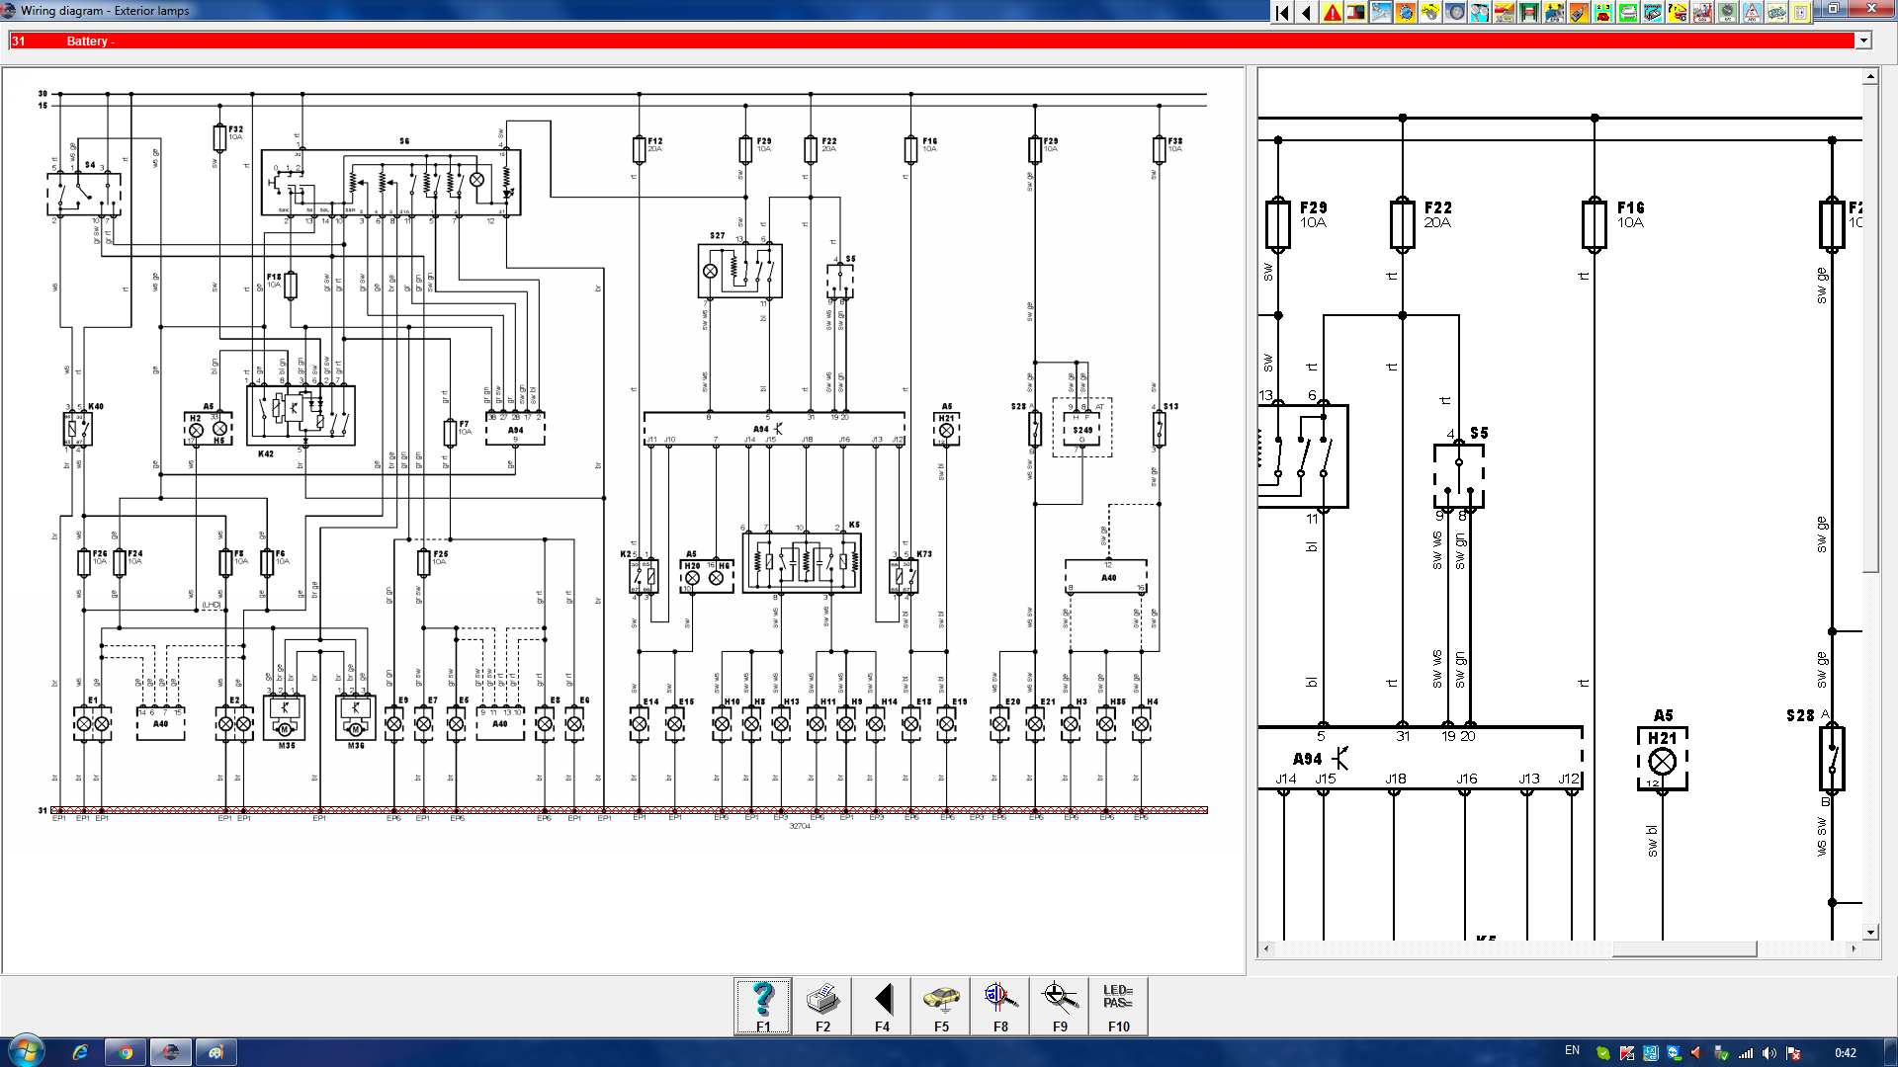
Task: Jump to first page toolbar icon
Action: tap(1282, 13)
